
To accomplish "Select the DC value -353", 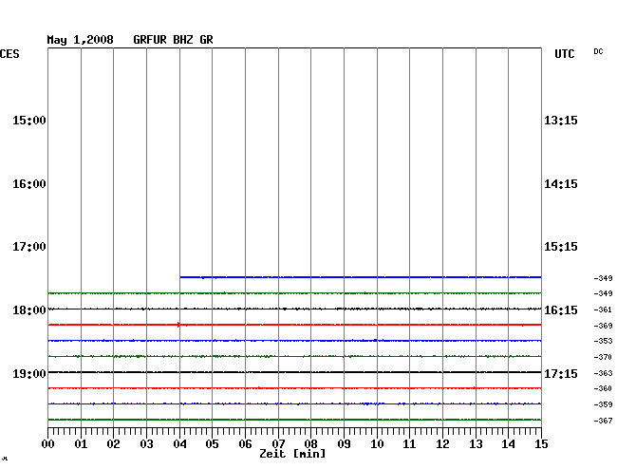I will pos(603,341).
